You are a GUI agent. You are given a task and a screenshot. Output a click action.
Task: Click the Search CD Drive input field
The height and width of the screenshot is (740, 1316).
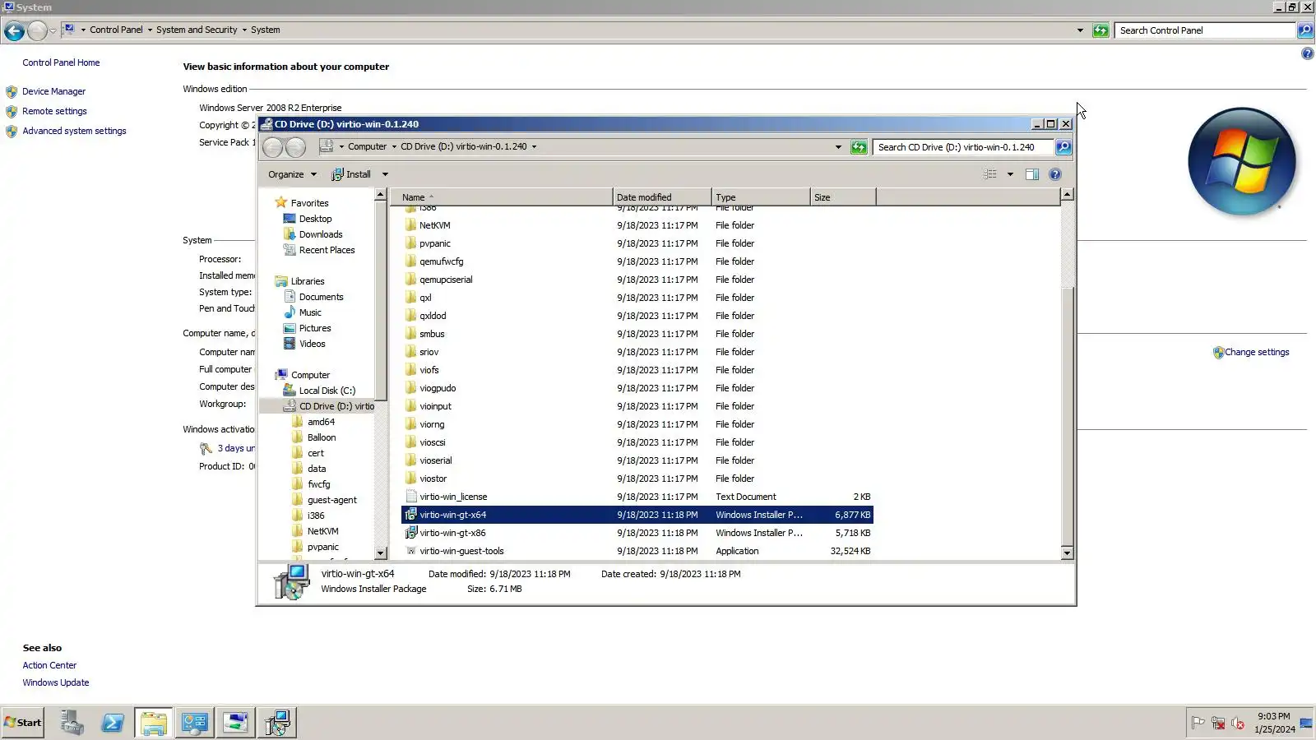(963, 147)
